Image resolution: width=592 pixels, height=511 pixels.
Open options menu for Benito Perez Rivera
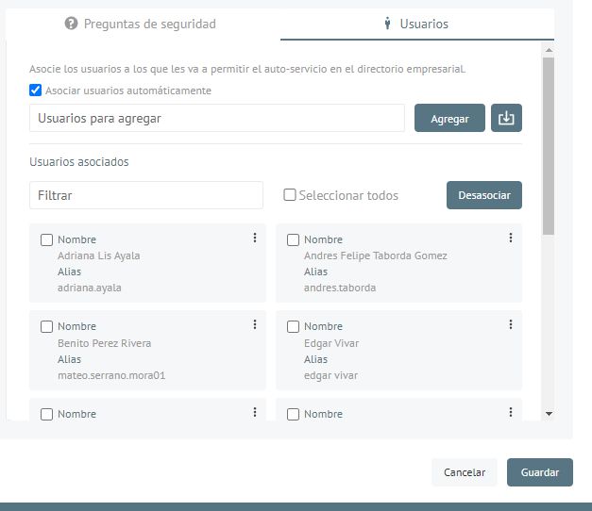tap(255, 324)
